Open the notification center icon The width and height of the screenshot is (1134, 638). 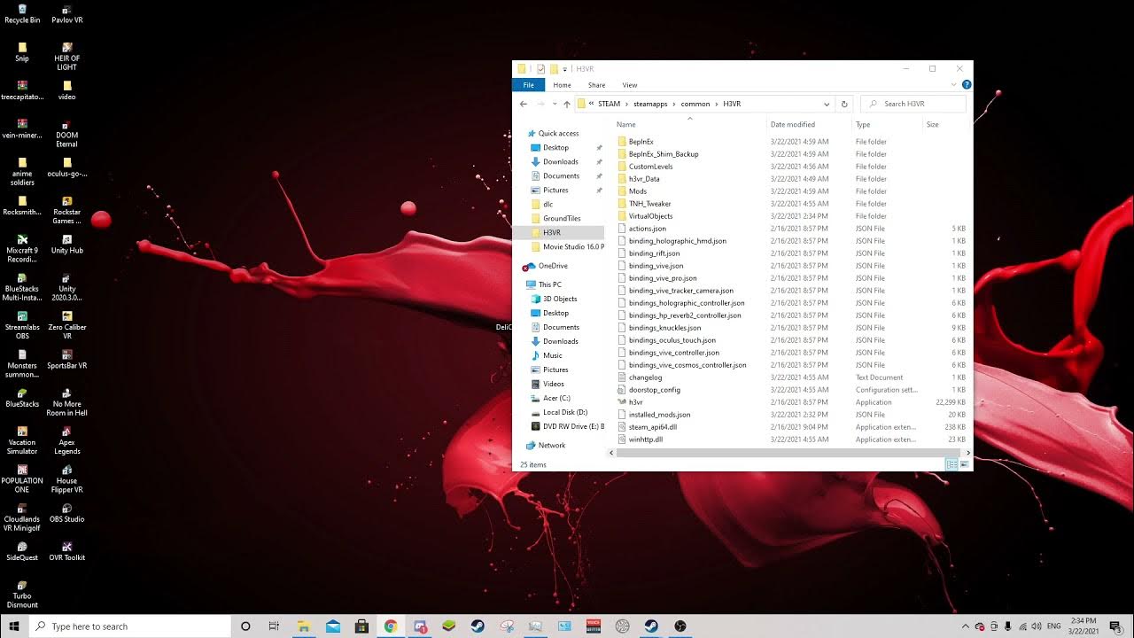tap(1115, 626)
